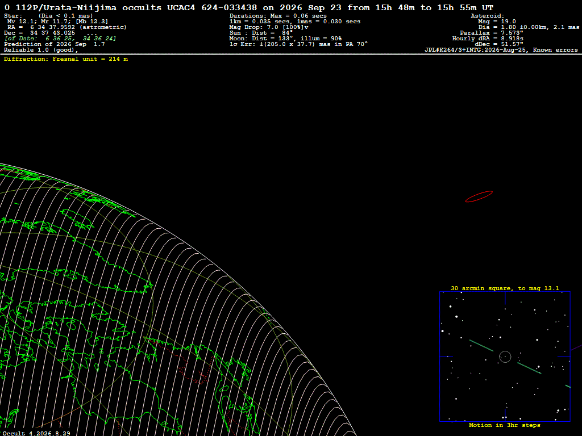This screenshot has height=436, width=582.
Task: Click the red error ellipse marker
Action: [x=479, y=196]
